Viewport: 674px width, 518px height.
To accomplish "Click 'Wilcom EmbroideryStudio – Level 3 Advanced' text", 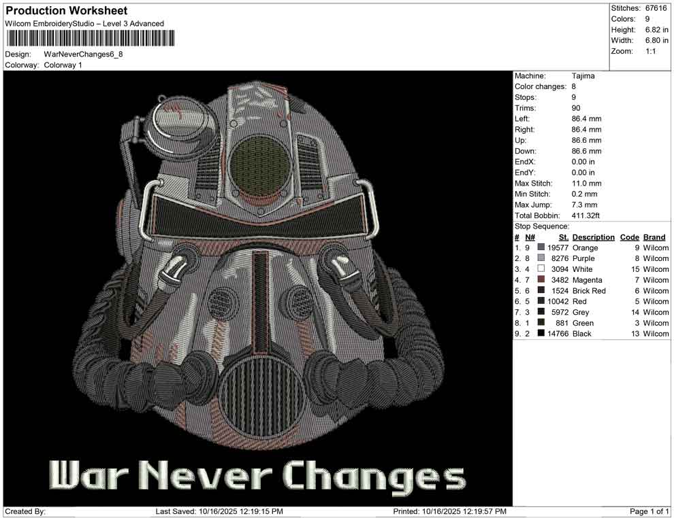I will (x=84, y=24).
